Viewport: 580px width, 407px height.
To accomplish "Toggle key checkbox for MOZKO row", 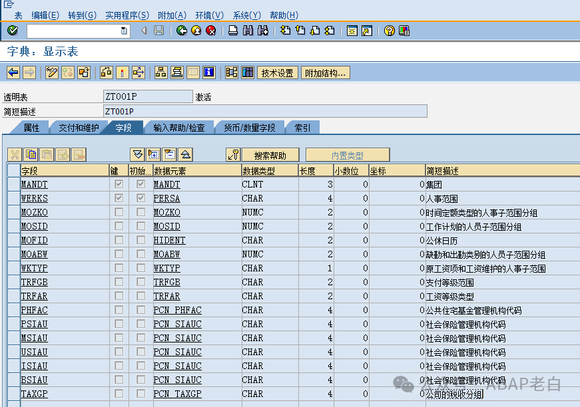I will [119, 212].
